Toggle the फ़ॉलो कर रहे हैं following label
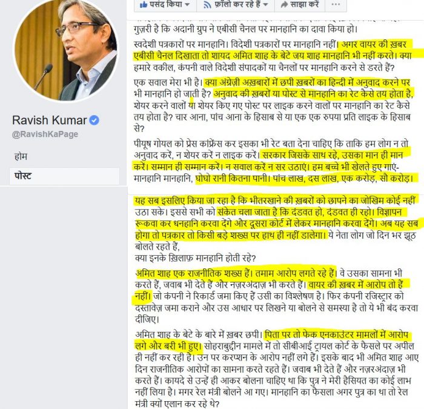Viewport: 424px width, 409px height. point(237,4)
